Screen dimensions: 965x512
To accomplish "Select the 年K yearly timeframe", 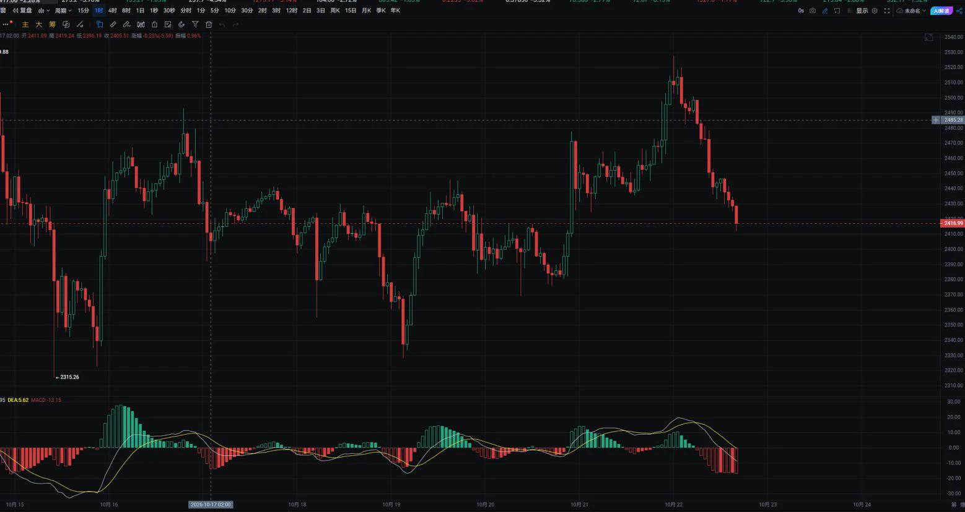I will coord(395,11).
